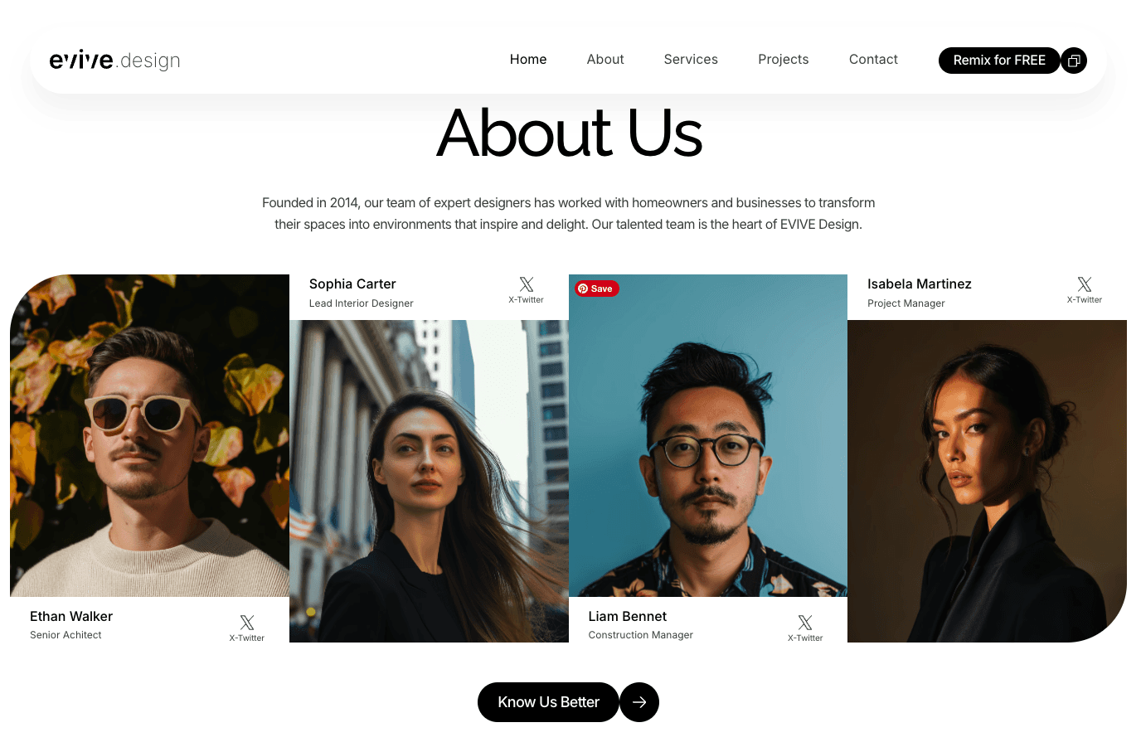Open Sophia Carter's X-Twitter icon
Viewport: 1141px width, 742px height.
527,284
